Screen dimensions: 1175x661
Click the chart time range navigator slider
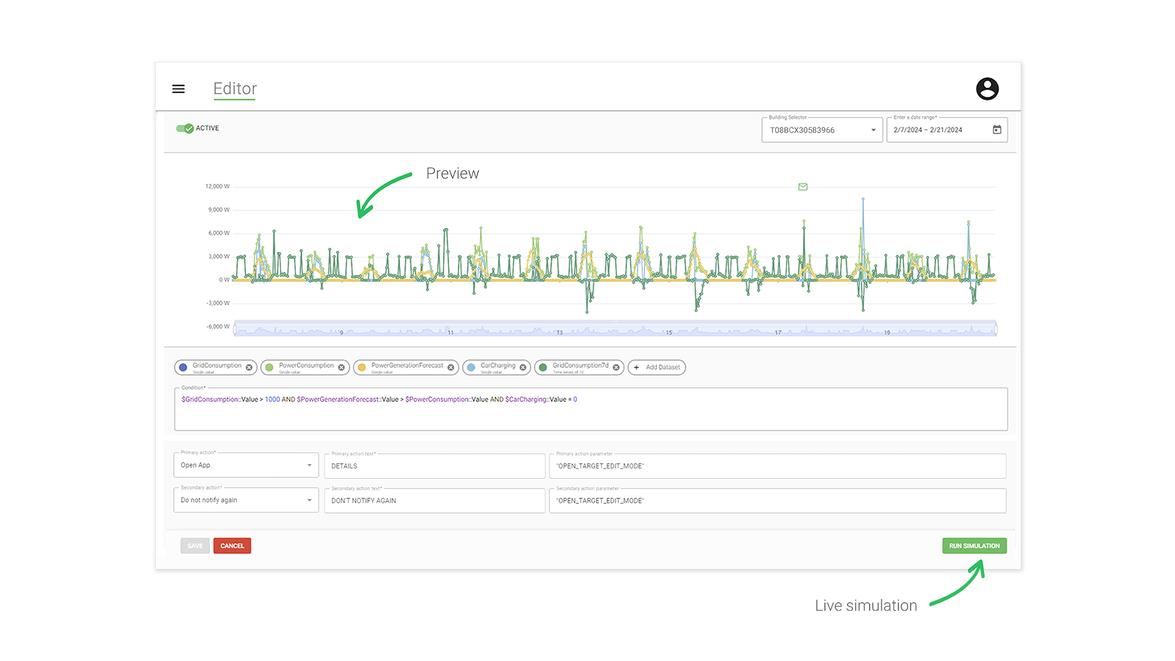click(615, 329)
